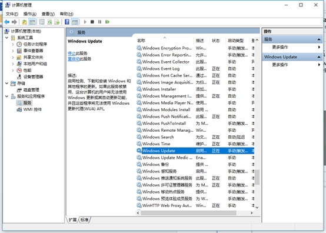Click the Export List toolbar icon

pyautogui.click(x=57, y=22)
